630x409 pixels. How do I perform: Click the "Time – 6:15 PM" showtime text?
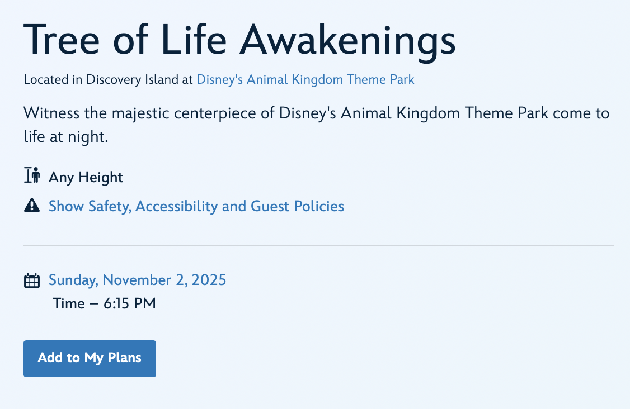tap(104, 304)
